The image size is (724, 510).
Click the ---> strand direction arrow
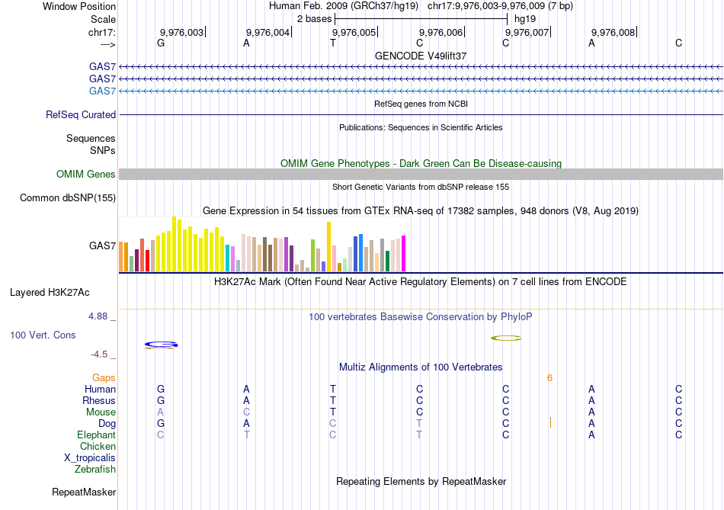tap(107, 44)
